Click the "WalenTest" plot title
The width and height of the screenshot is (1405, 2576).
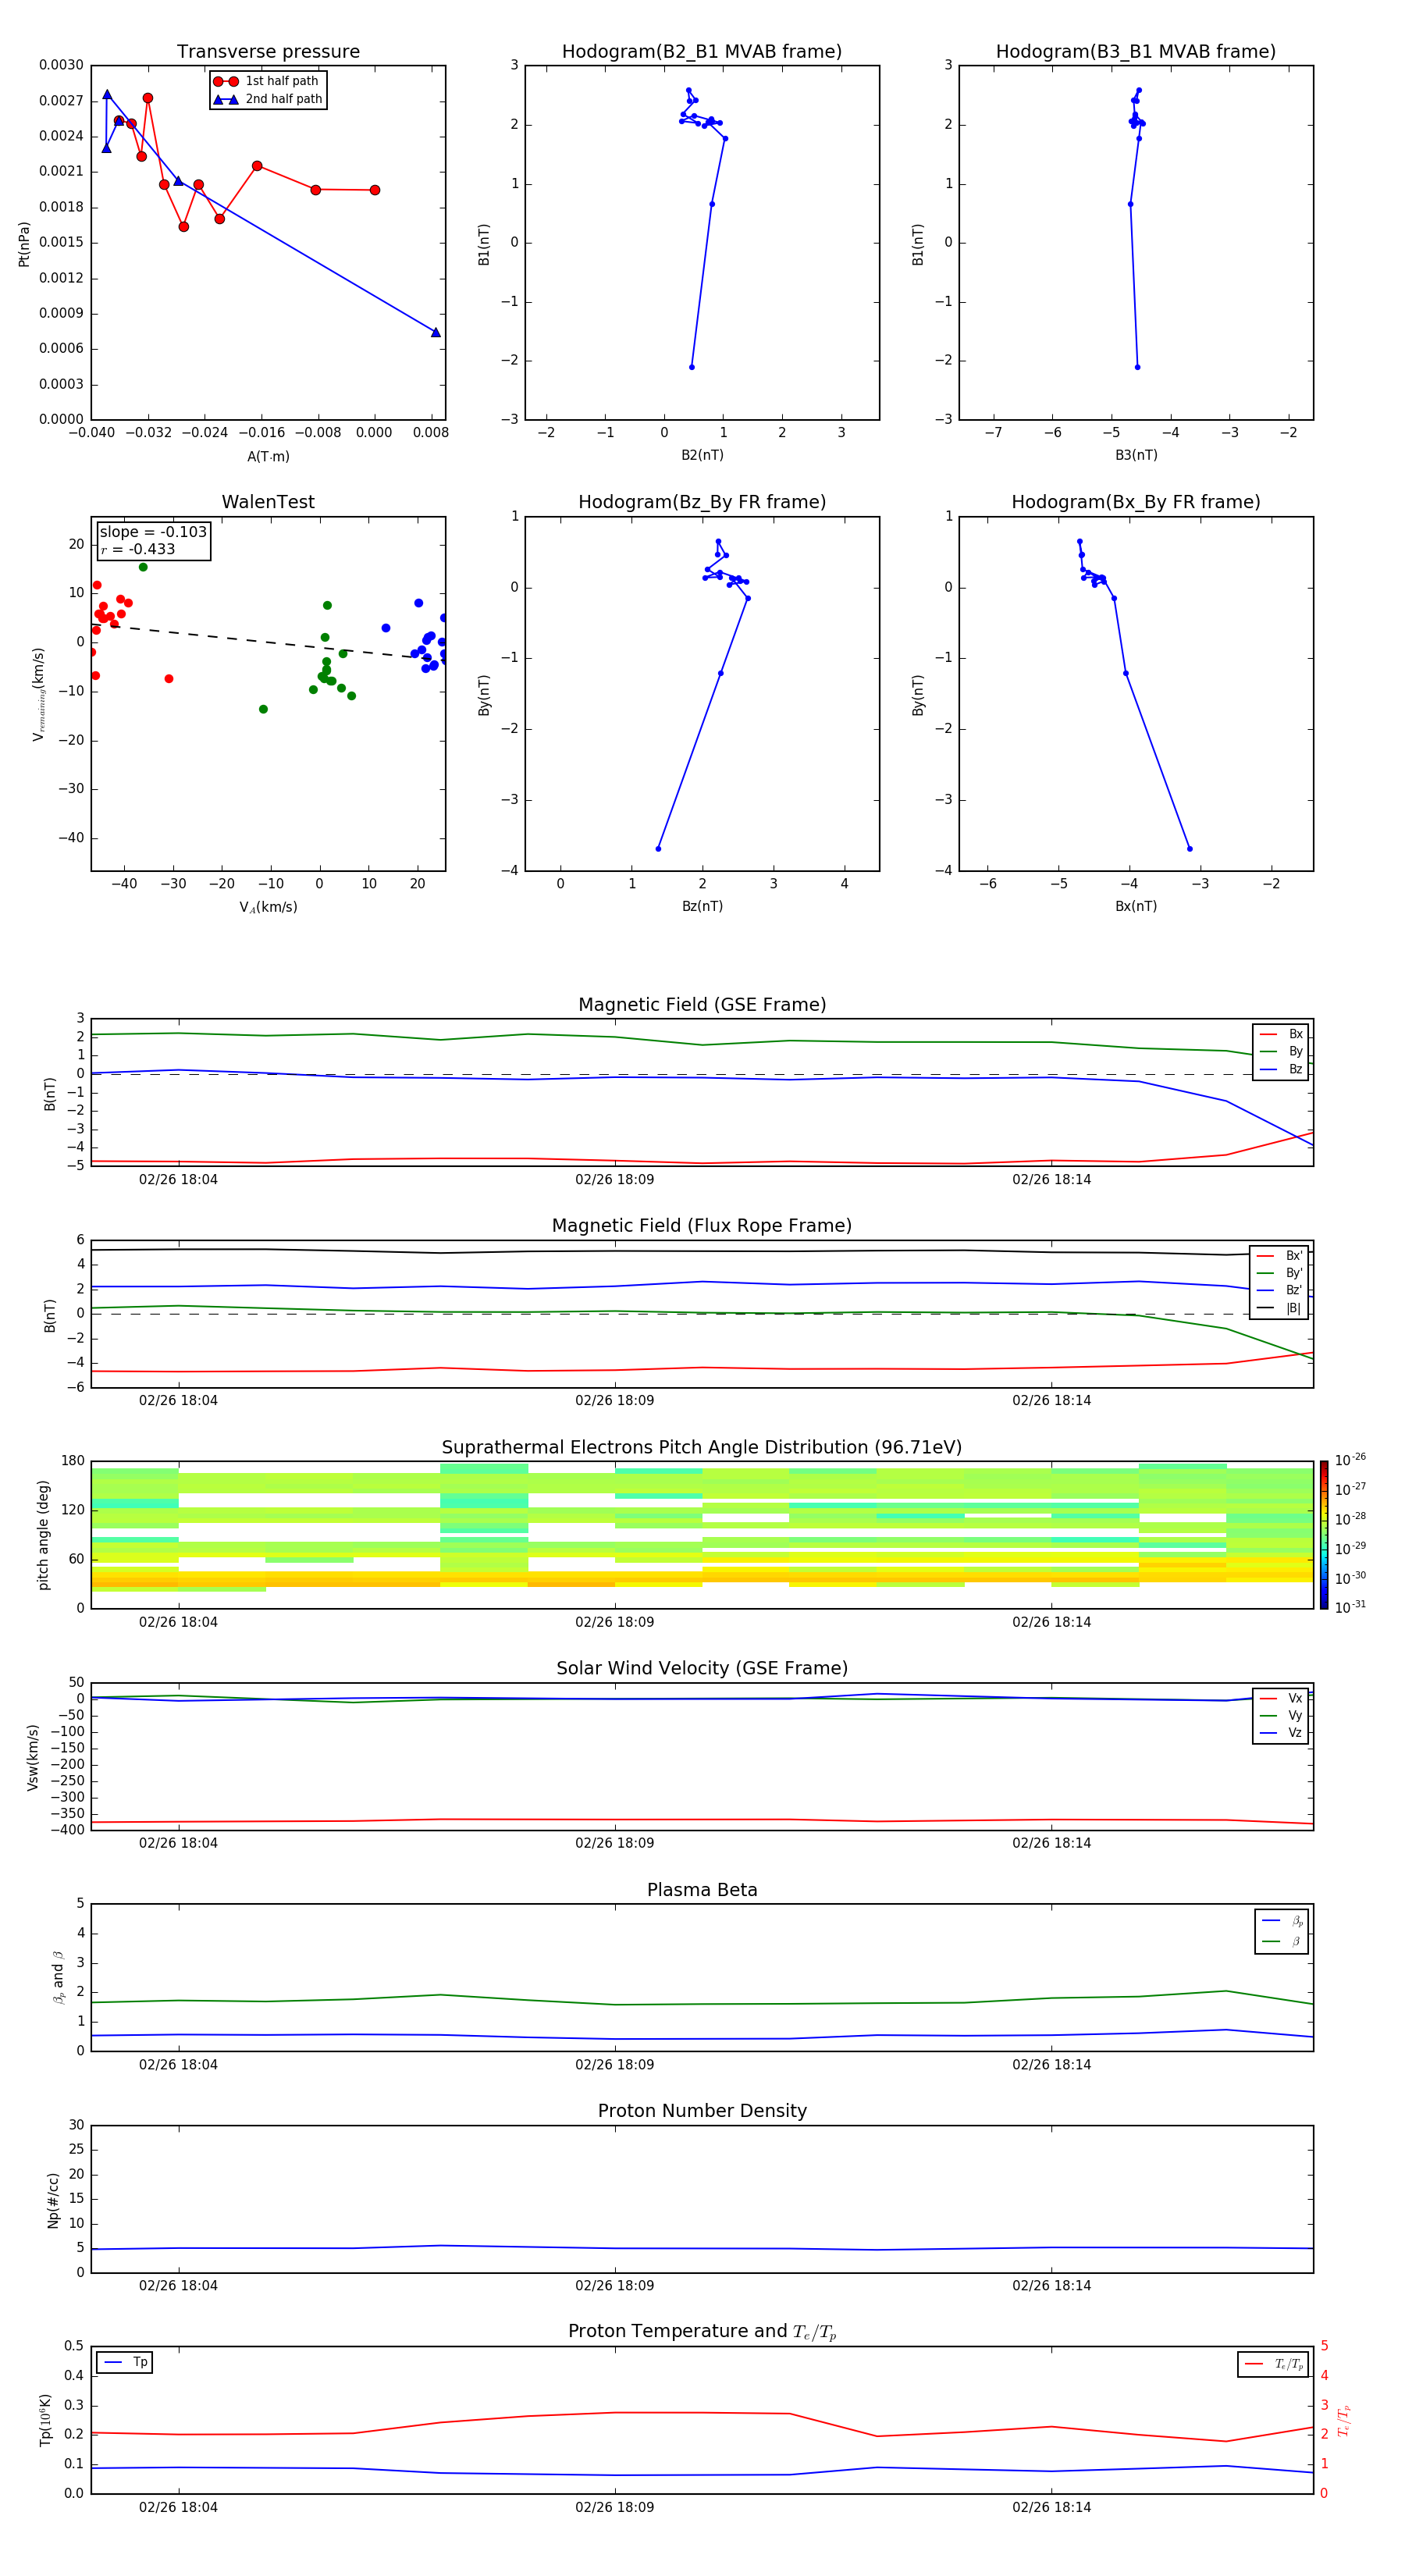pyautogui.click(x=268, y=502)
